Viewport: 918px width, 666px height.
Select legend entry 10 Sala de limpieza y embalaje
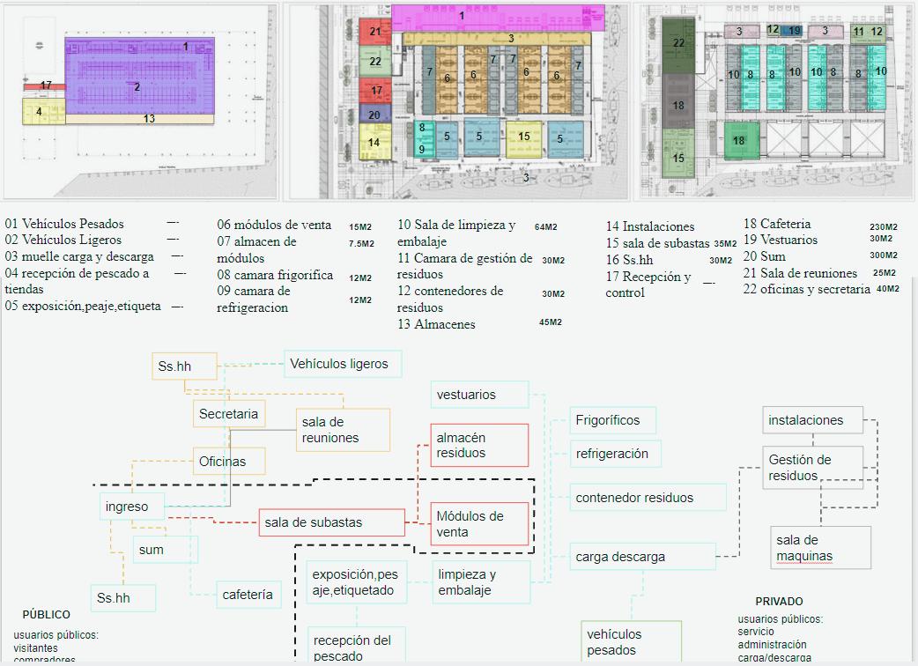(456, 233)
